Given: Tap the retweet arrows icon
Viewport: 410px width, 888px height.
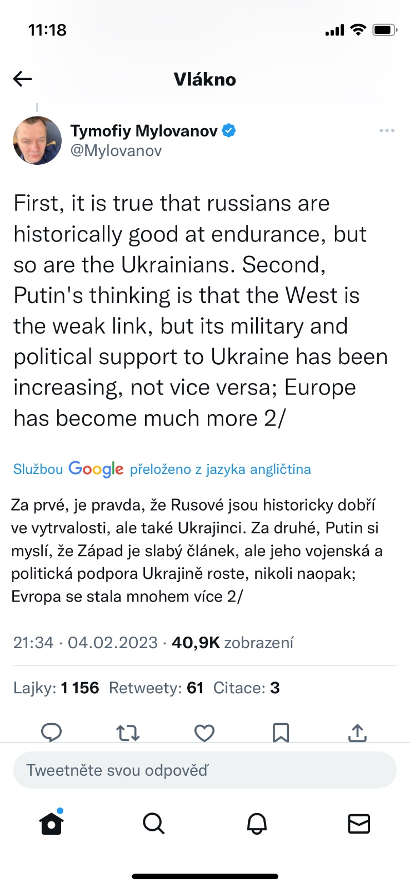Looking at the screenshot, I should pyautogui.click(x=128, y=733).
